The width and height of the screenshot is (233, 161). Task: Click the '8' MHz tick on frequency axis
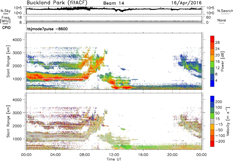point(20,23)
